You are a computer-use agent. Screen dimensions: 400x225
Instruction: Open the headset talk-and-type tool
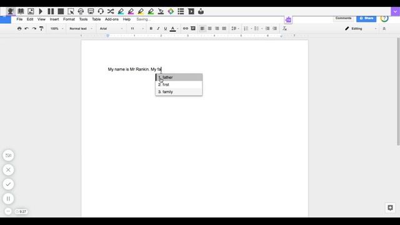click(x=101, y=11)
